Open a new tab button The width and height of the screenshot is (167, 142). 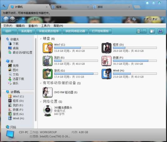[137, 7]
